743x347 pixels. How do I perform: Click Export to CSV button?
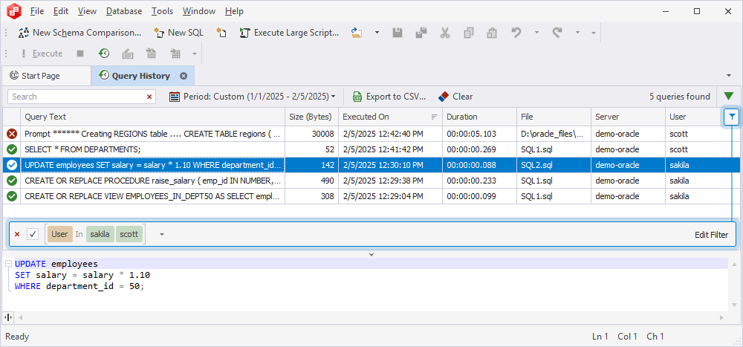tap(389, 97)
